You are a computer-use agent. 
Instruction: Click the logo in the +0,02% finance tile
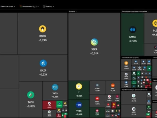109,96
